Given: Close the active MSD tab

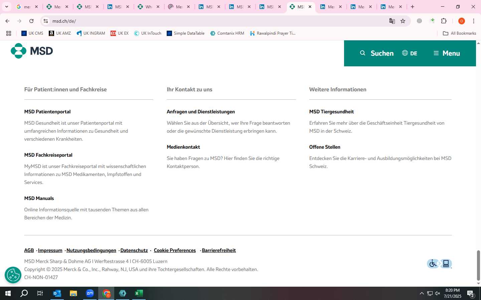Looking at the screenshot, I should [310, 7].
